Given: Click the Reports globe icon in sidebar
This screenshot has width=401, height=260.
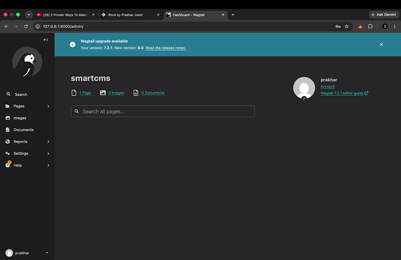Looking at the screenshot, I should 8,141.
